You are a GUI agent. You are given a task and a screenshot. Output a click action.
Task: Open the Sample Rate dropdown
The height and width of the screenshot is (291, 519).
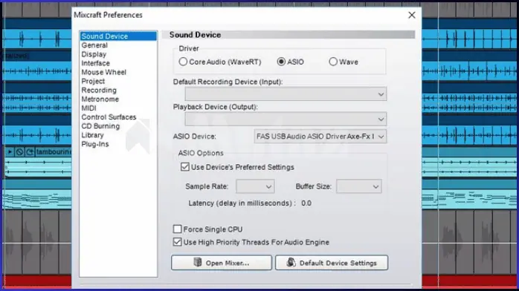255,186
